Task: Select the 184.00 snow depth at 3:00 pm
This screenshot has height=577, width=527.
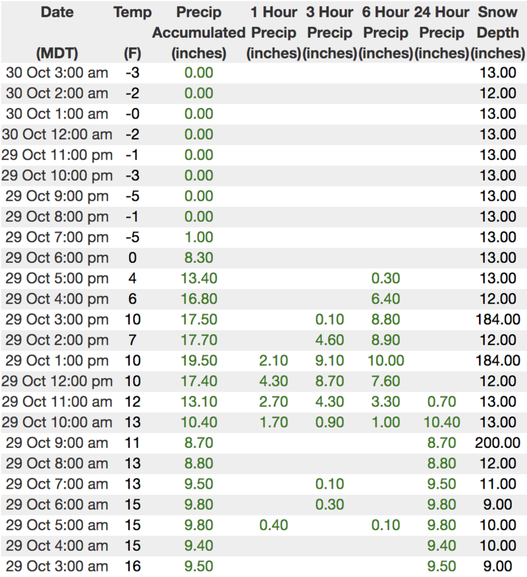Action: pos(497,319)
